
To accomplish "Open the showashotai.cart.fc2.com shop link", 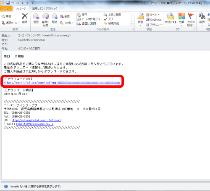I will tap(37, 120).
